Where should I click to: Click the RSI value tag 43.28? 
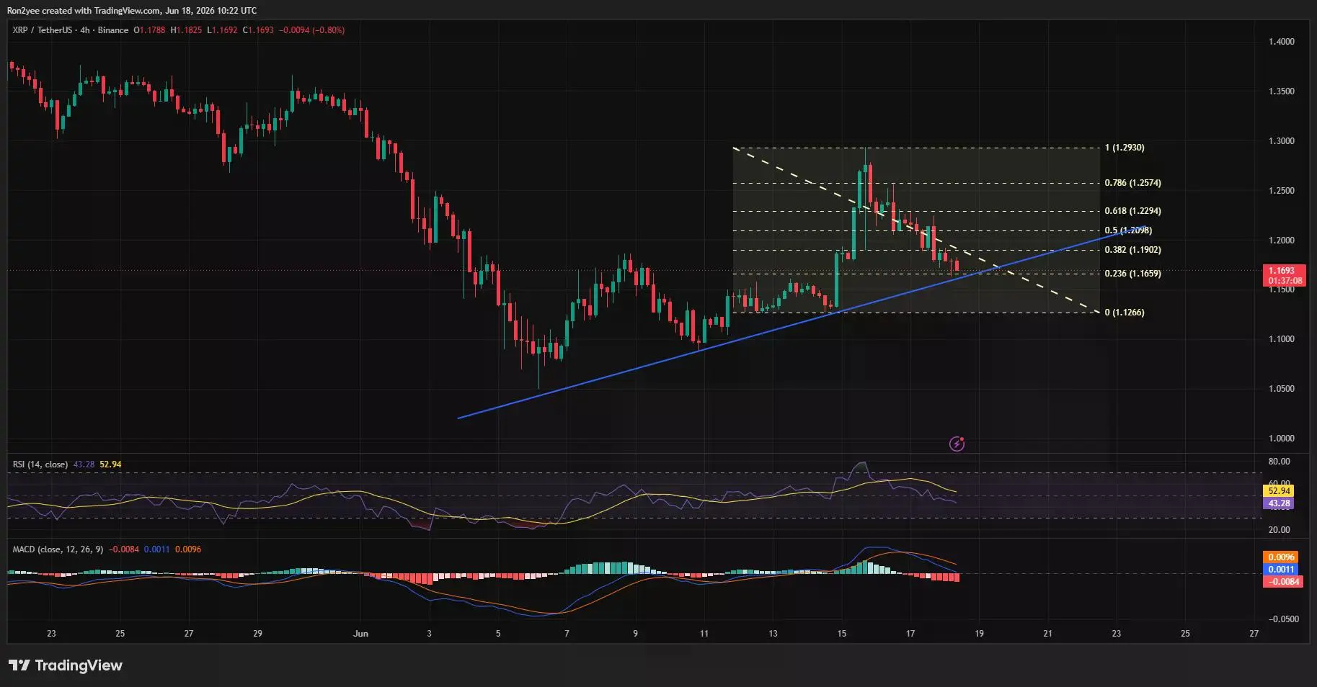coord(1279,503)
